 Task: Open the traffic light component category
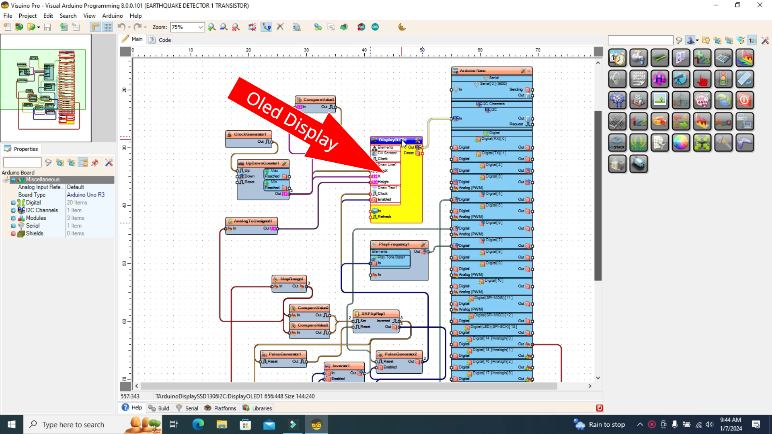point(723,79)
